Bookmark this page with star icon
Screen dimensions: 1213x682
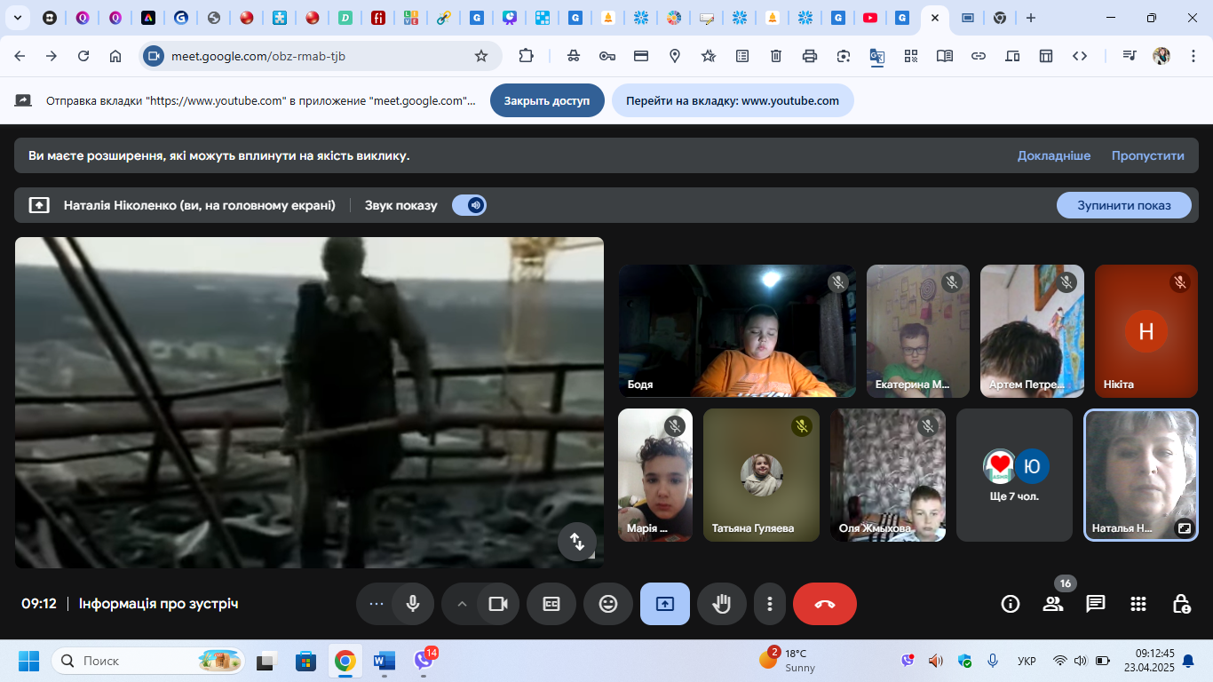coord(481,56)
